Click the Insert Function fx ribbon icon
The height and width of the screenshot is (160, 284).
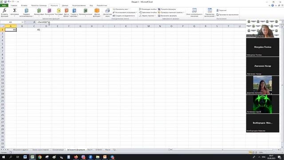tap(4, 11)
